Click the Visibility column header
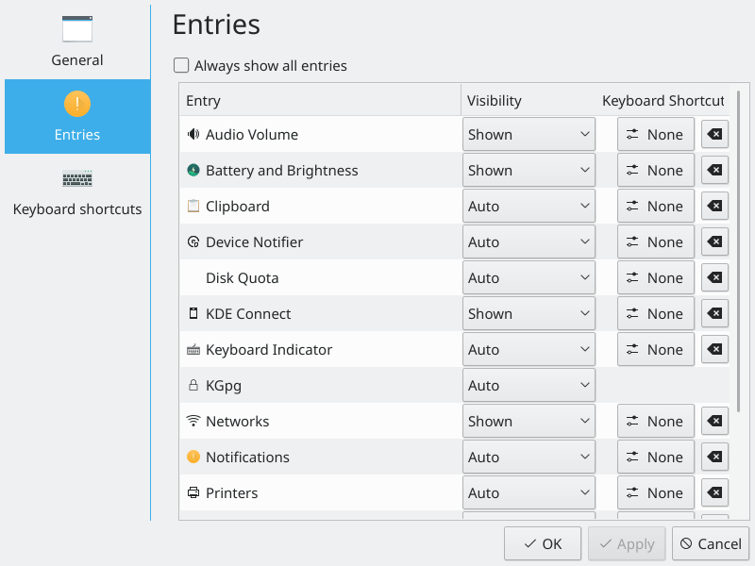 (494, 101)
